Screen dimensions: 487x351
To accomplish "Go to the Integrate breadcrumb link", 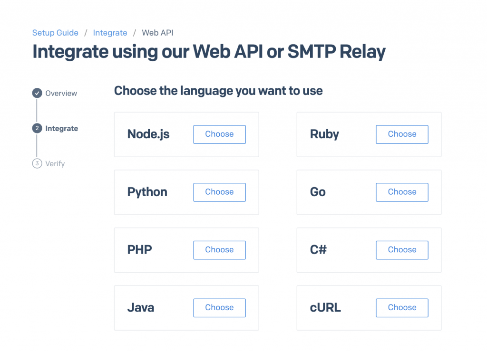I will [110, 33].
